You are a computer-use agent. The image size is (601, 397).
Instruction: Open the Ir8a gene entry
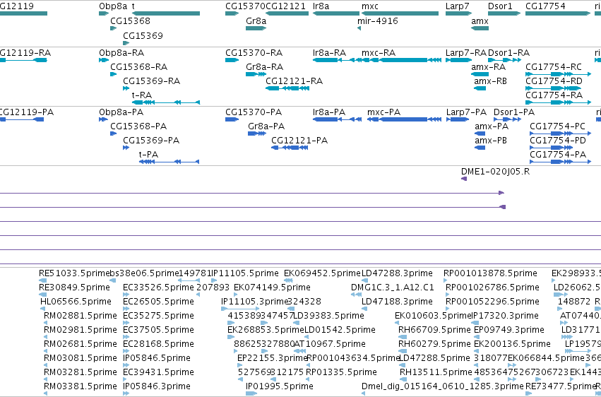[x=335, y=13]
